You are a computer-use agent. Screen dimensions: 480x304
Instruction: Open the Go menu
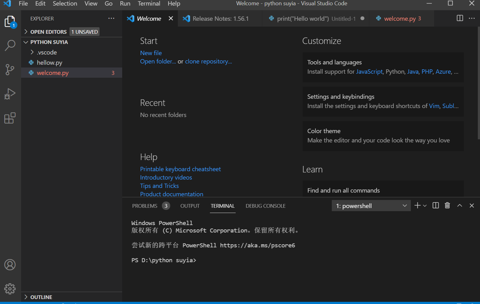tap(109, 3)
